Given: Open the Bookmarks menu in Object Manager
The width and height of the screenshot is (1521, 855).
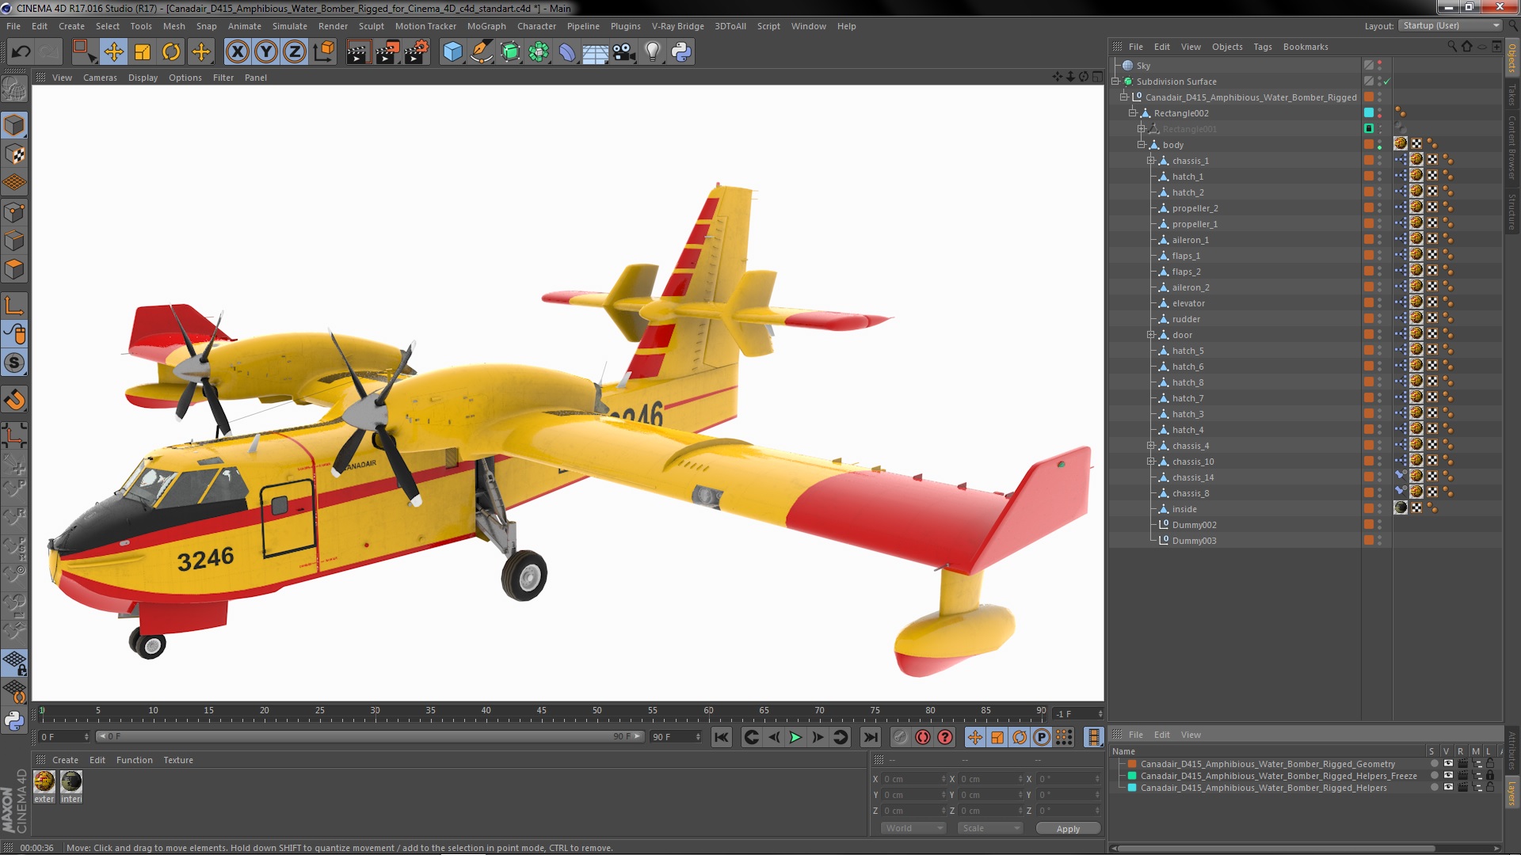Looking at the screenshot, I should (x=1306, y=47).
